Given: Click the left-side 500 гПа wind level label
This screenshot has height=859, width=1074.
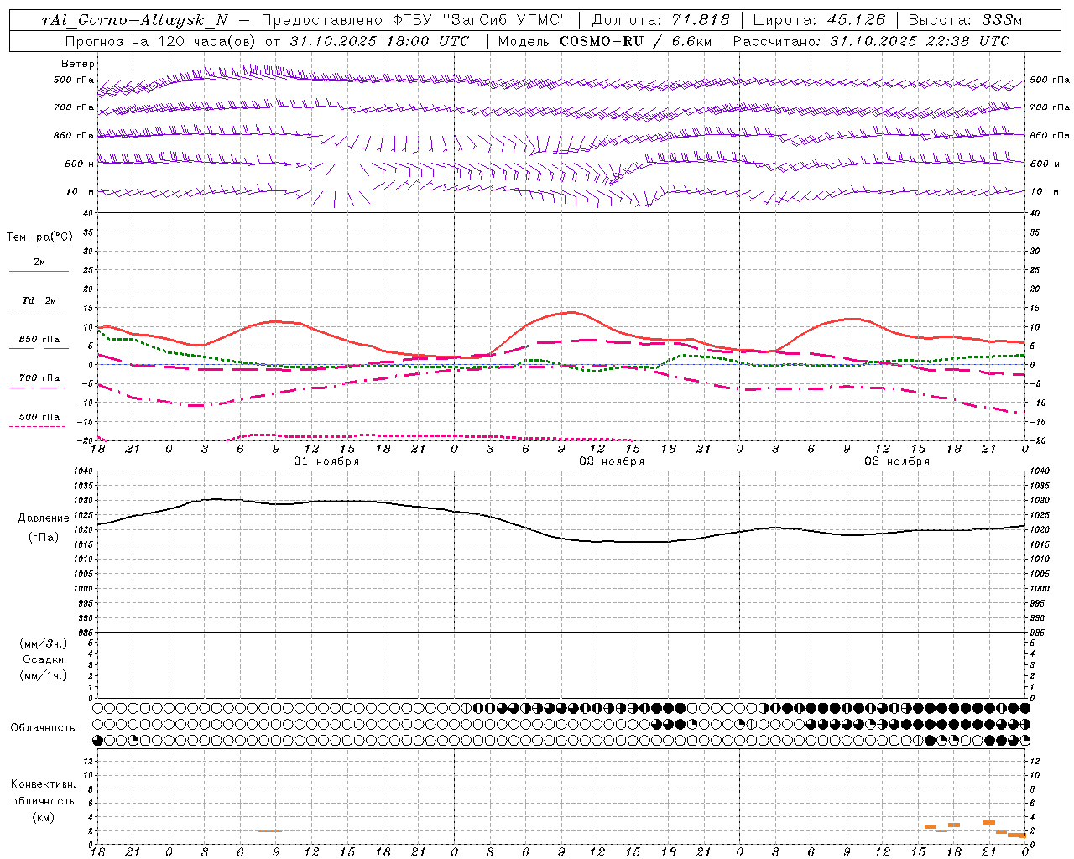Looking at the screenshot, I should point(74,80).
